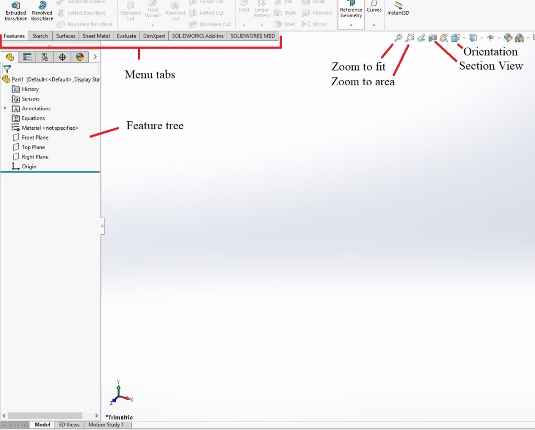Click the Previous View icon

[x=421, y=38]
